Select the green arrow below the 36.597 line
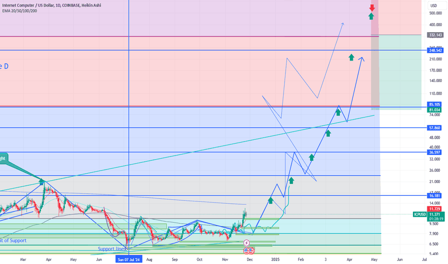This screenshot has height=264, width=448. pyautogui.click(x=311, y=157)
